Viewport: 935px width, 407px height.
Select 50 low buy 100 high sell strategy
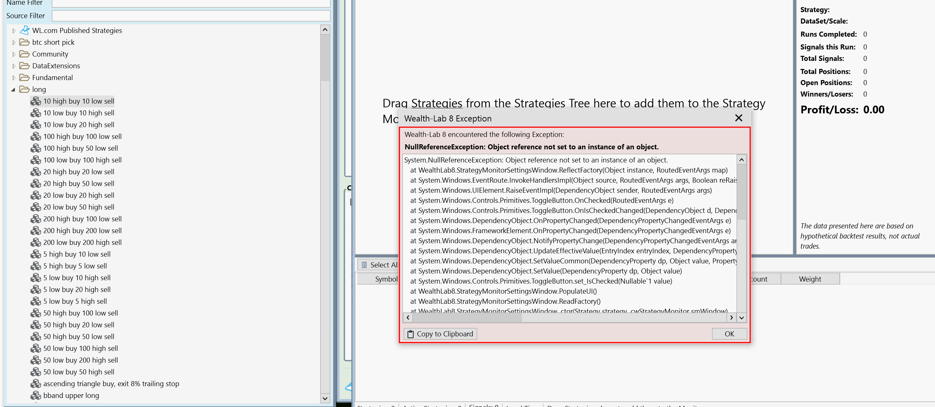click(81, 348)
